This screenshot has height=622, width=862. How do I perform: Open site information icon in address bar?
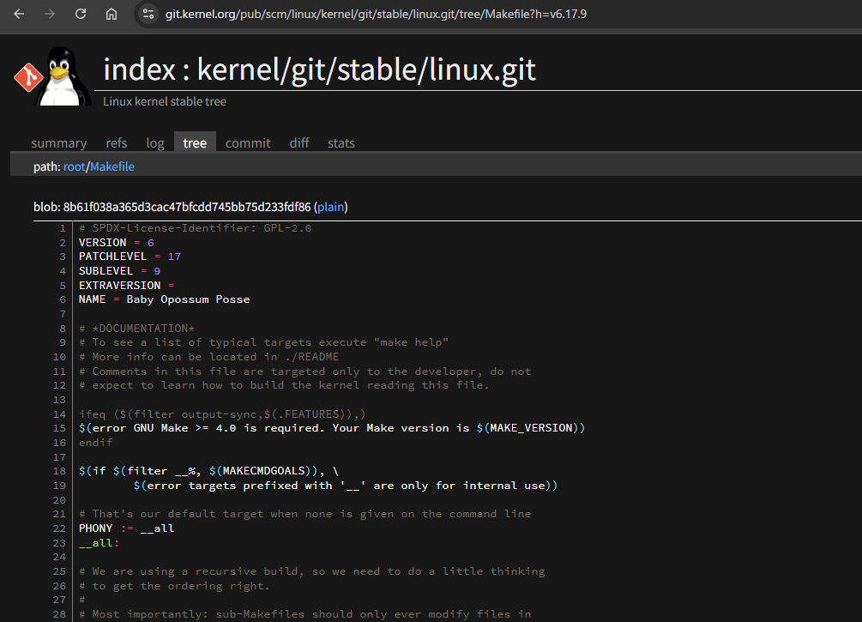click(x=148, y=14)
